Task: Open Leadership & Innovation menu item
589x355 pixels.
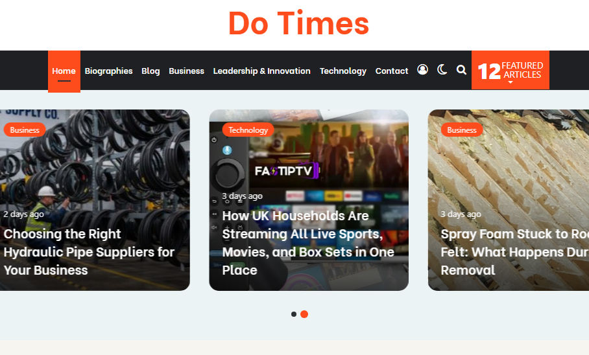Action: point(262,71)
